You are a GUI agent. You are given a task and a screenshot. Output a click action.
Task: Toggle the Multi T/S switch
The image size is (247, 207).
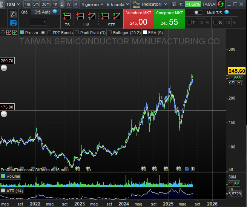tap(198, 12)
